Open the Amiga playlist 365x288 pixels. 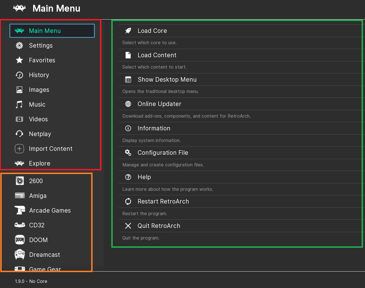(52, 196)
